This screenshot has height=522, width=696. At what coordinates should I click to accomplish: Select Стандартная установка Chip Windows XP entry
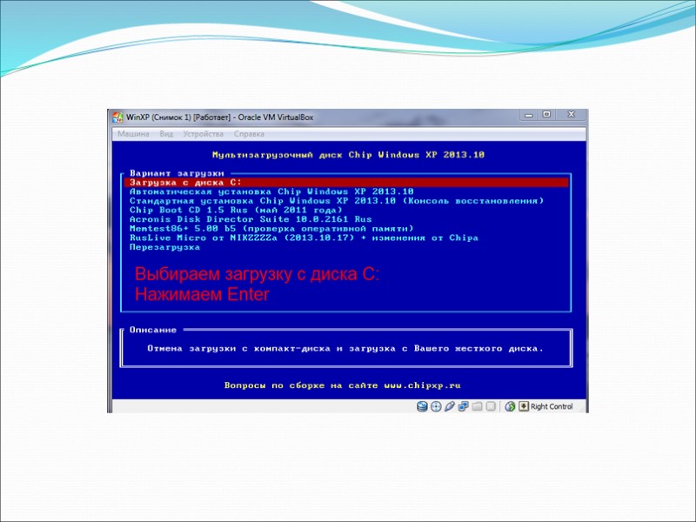point(337,201)
